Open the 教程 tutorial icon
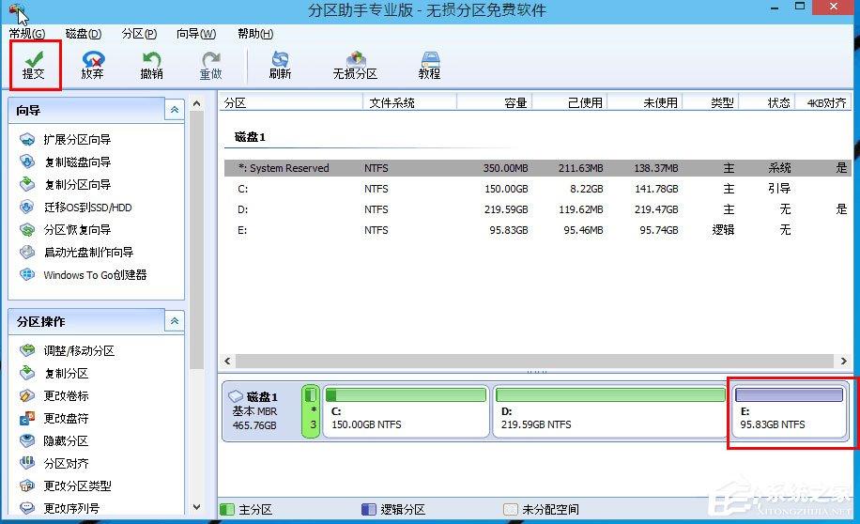Viewport: 860px width, 524px height. click(x=429, y=58)
